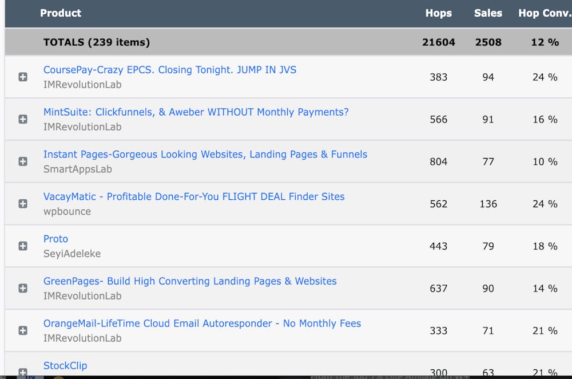The width and height of the screenshot is (572, 379).
Task: Expand the StockClip row
Action: (x=23, y=372)
